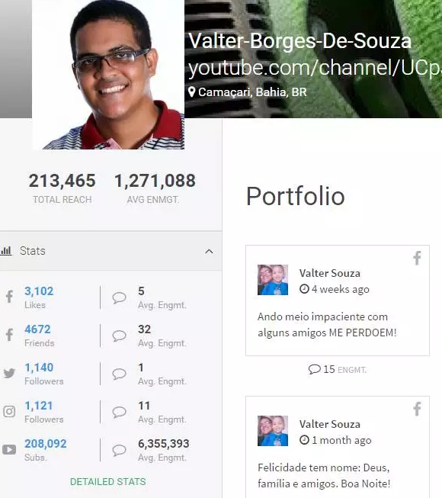Click the comment bubble next to 15 ENGMT.

314,369
